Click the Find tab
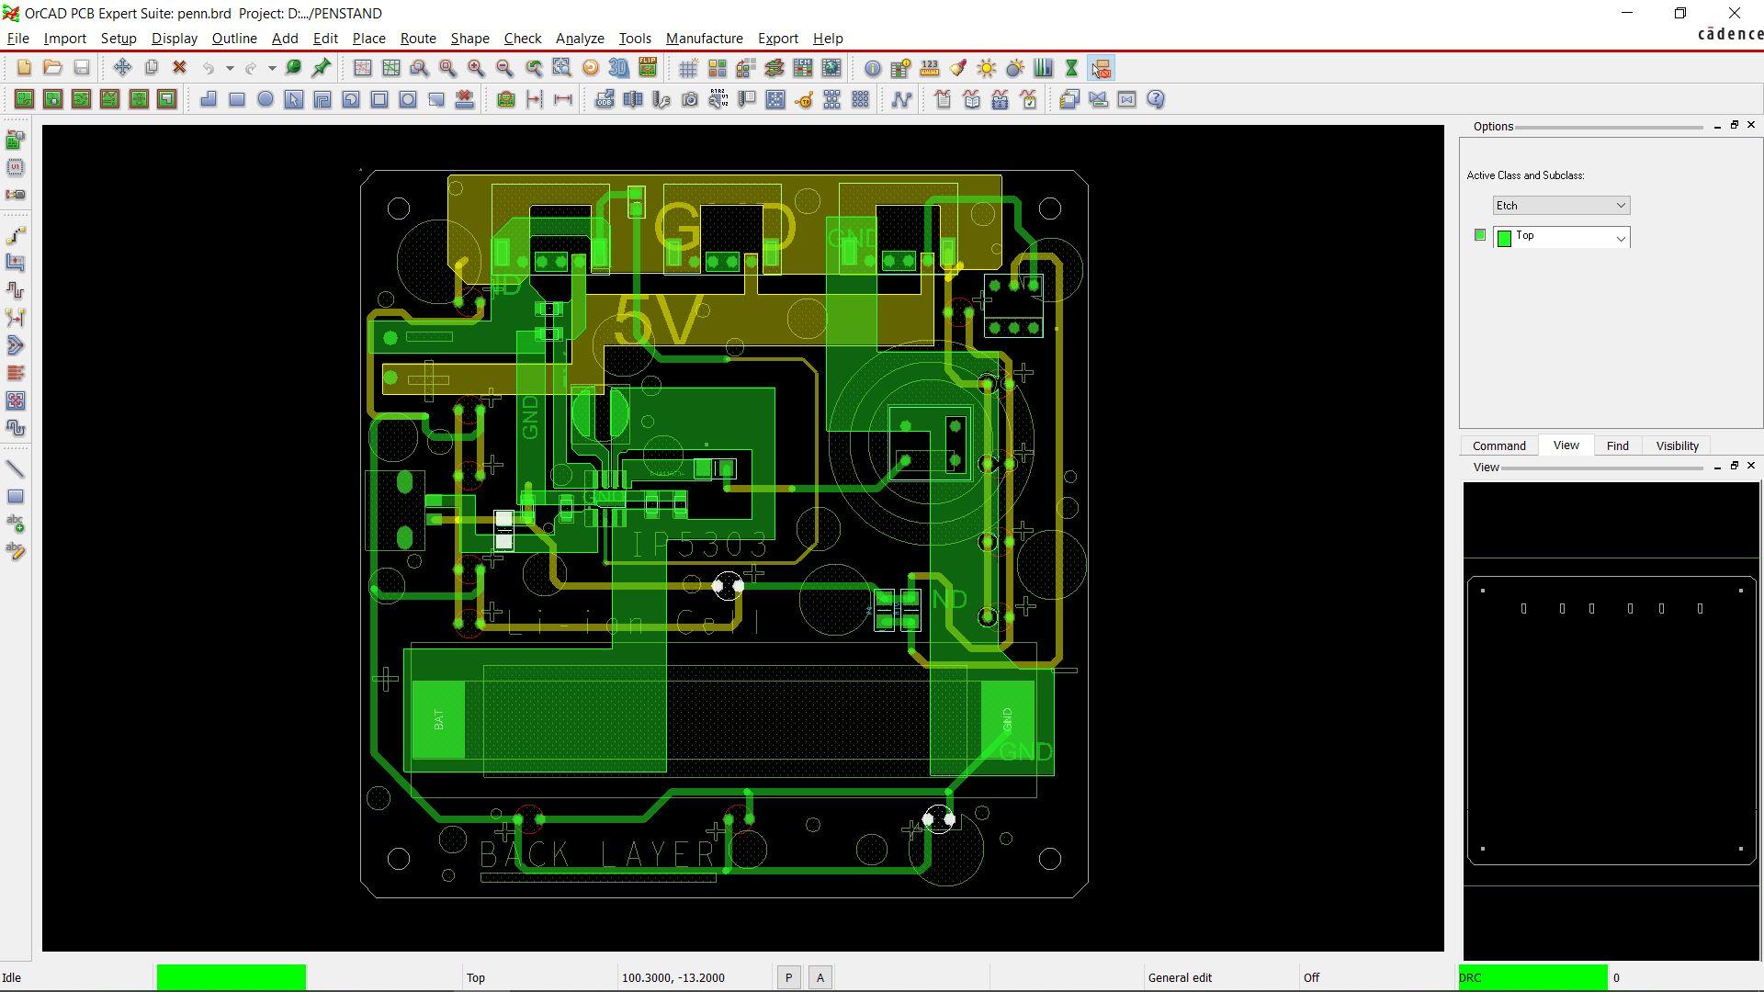Viewport: 1764px width, 992px height. click(x=1617, y=445)
